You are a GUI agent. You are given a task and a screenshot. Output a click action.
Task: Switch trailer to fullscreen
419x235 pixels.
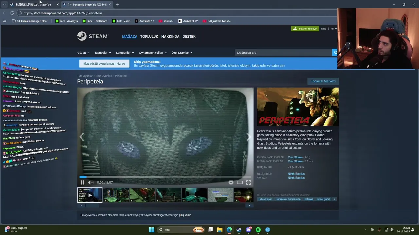point(248,182)
